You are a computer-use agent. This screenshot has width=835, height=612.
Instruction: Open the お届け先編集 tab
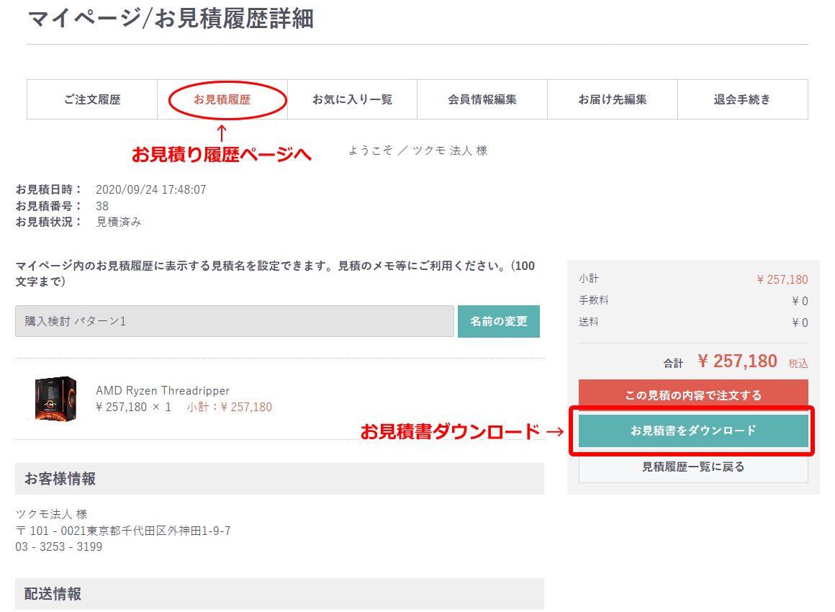[x=612, y=99]
